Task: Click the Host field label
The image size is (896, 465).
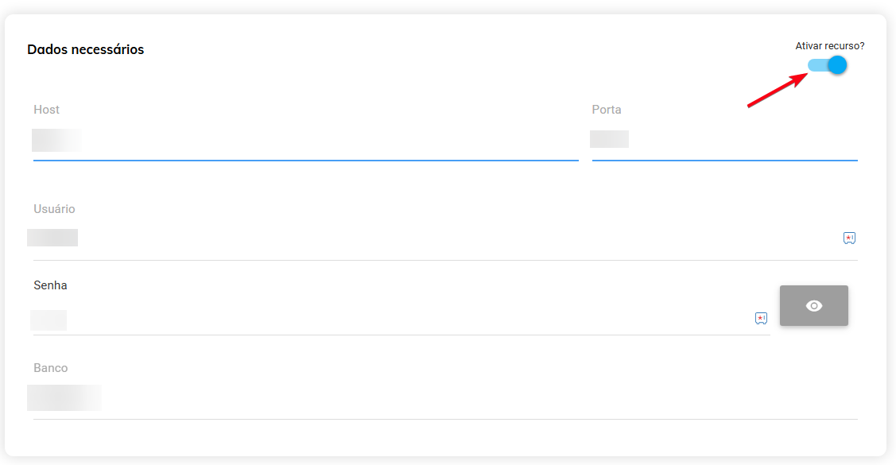Action: (x=47, y=110)
